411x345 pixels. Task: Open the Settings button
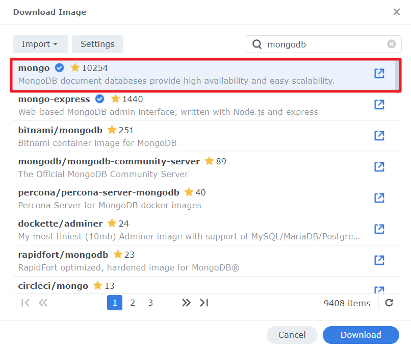point(97,44)
